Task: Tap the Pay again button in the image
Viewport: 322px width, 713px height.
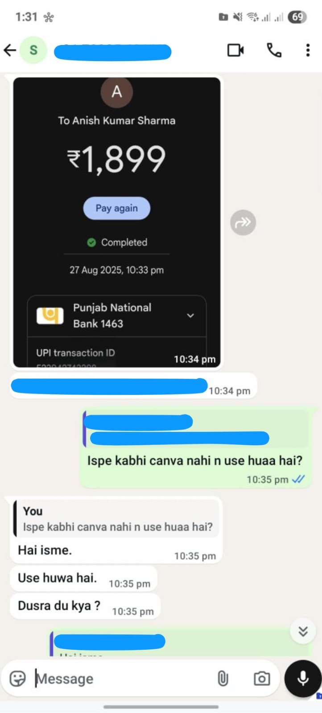Action: [117, 208]
